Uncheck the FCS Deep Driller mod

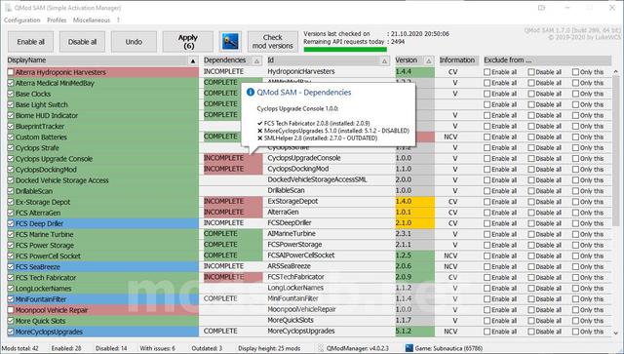[11, 223]
